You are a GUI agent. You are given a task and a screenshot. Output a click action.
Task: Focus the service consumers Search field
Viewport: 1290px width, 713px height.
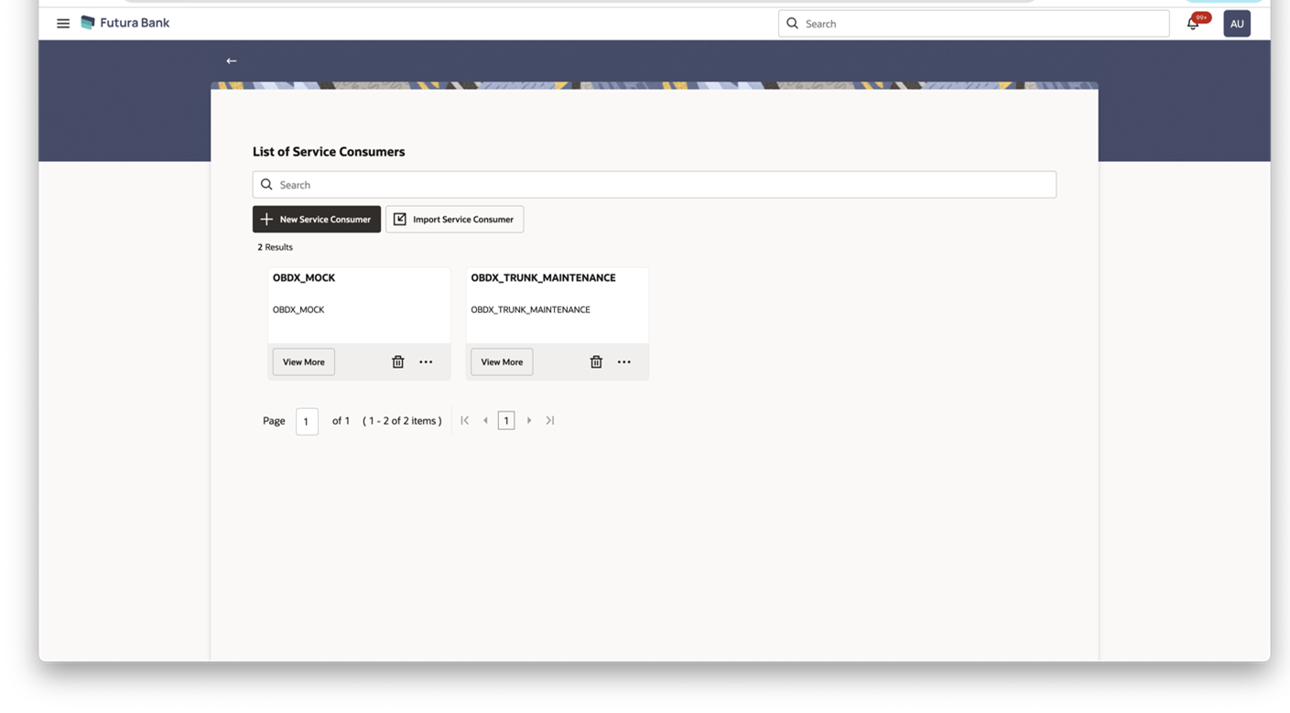[x=655, y=184]
